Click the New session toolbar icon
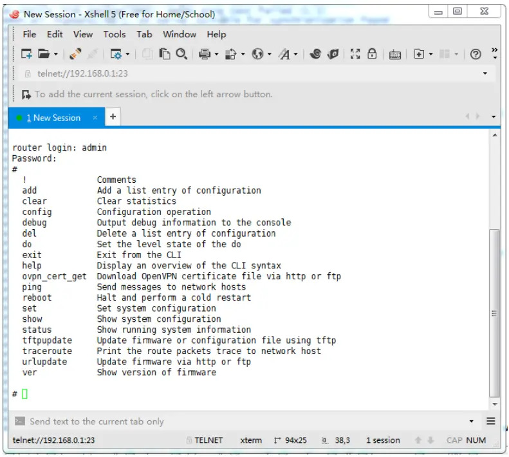509x457 pixels. pyautogui.click(x=26, y=55)
